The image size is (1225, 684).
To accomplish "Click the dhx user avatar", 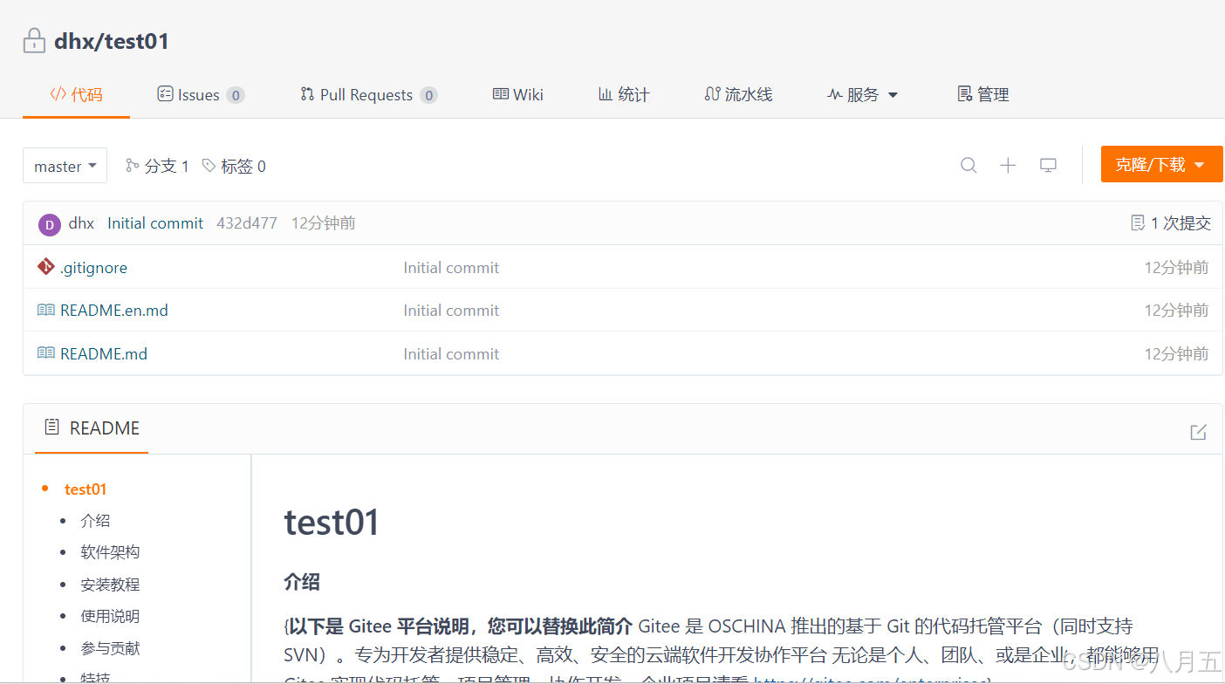I will point(50,224).
